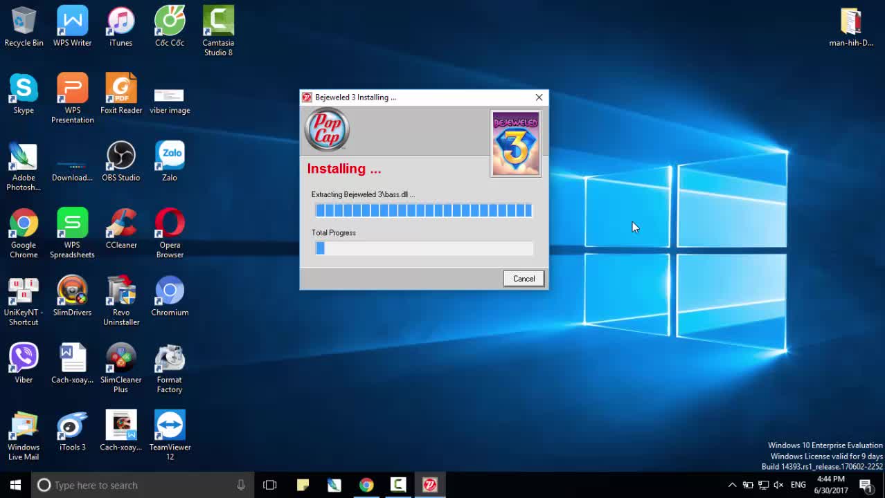This screenshot has width=885, height=498.
Task: Launch Foxit Reader from the desktop
Action: [121, 94]
